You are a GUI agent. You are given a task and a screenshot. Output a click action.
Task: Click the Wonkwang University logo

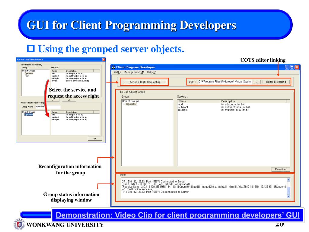19,224
